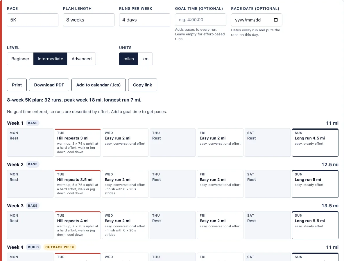Click the Race Date input field
The height and width of the screenshot is (261, 344).
[x=257, y=20]
